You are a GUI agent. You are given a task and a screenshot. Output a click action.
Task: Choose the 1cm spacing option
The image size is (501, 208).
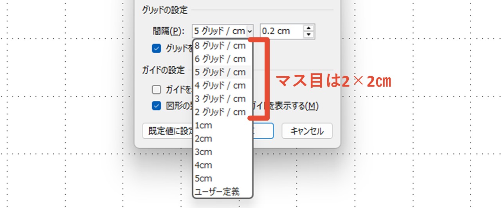click(222, 125)
